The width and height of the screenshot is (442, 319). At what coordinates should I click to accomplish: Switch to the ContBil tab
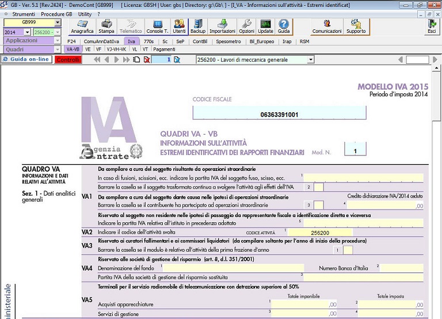click(x=200, y=41)
